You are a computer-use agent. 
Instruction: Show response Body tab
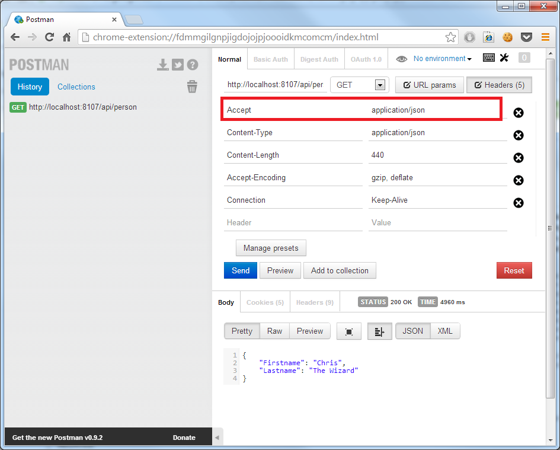tap(226, 302)
